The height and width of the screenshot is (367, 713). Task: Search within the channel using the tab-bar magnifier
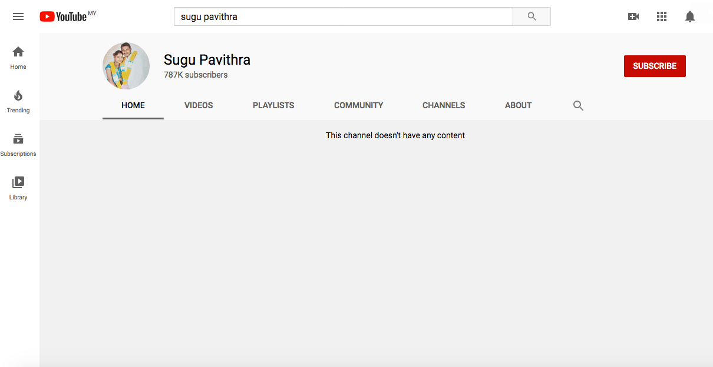[578, 106]
